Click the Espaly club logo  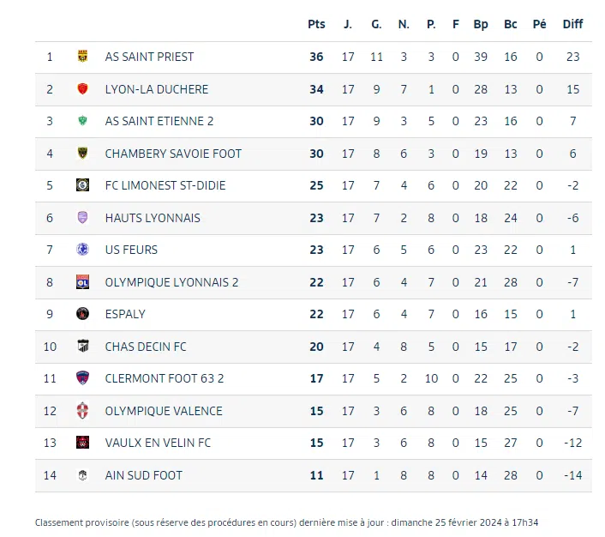(83, 314)
